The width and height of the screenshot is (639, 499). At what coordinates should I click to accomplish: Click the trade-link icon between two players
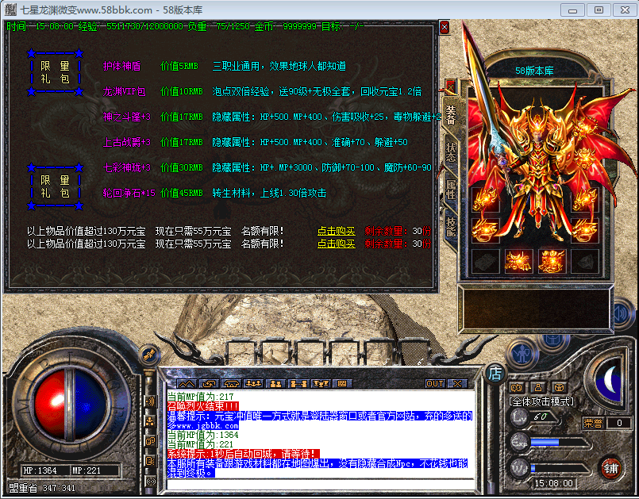298,384
